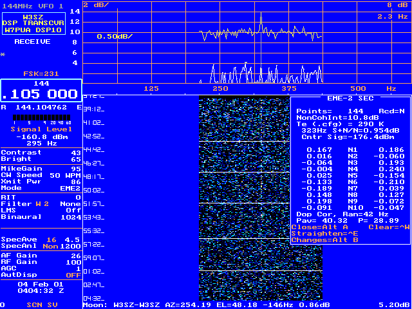Viewport: 412px width, 309px height.
Task: Click the 8 dB spectrum range label
Action: pos(397,5)
